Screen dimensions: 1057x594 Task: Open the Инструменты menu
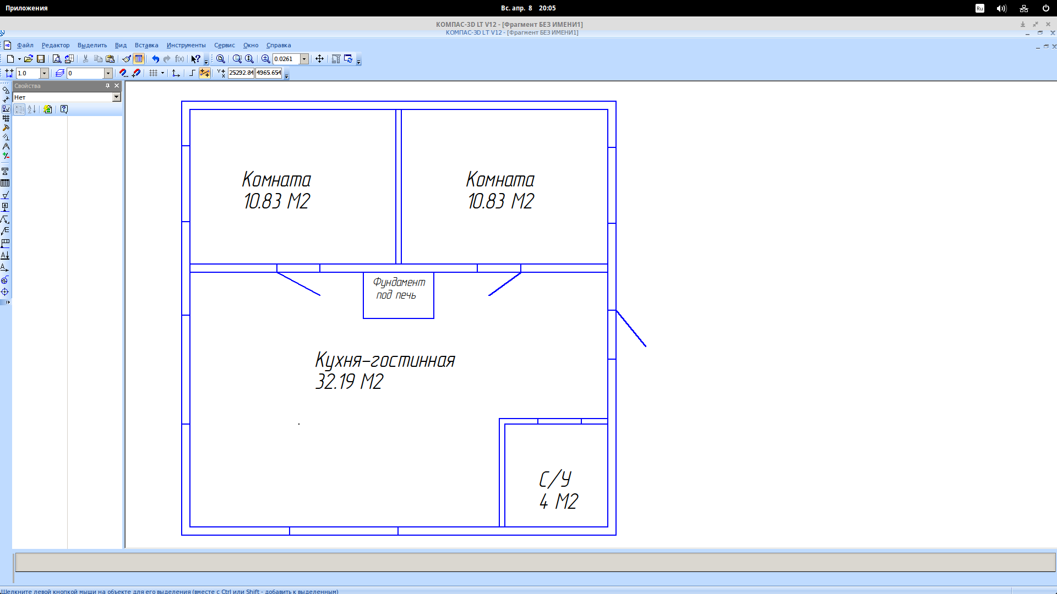(x=186, y=45)
